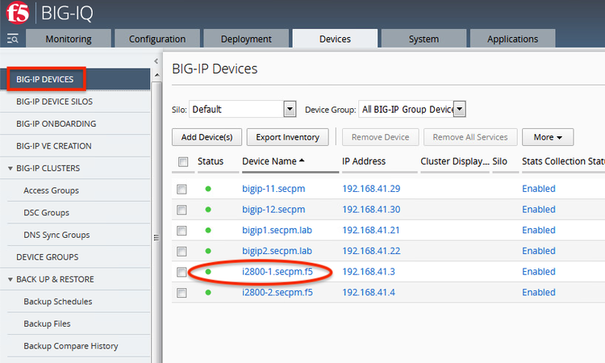
Task: Open the bigip1.secpm.lab device link
Action: pyautogui.click(x=277, y=230)
